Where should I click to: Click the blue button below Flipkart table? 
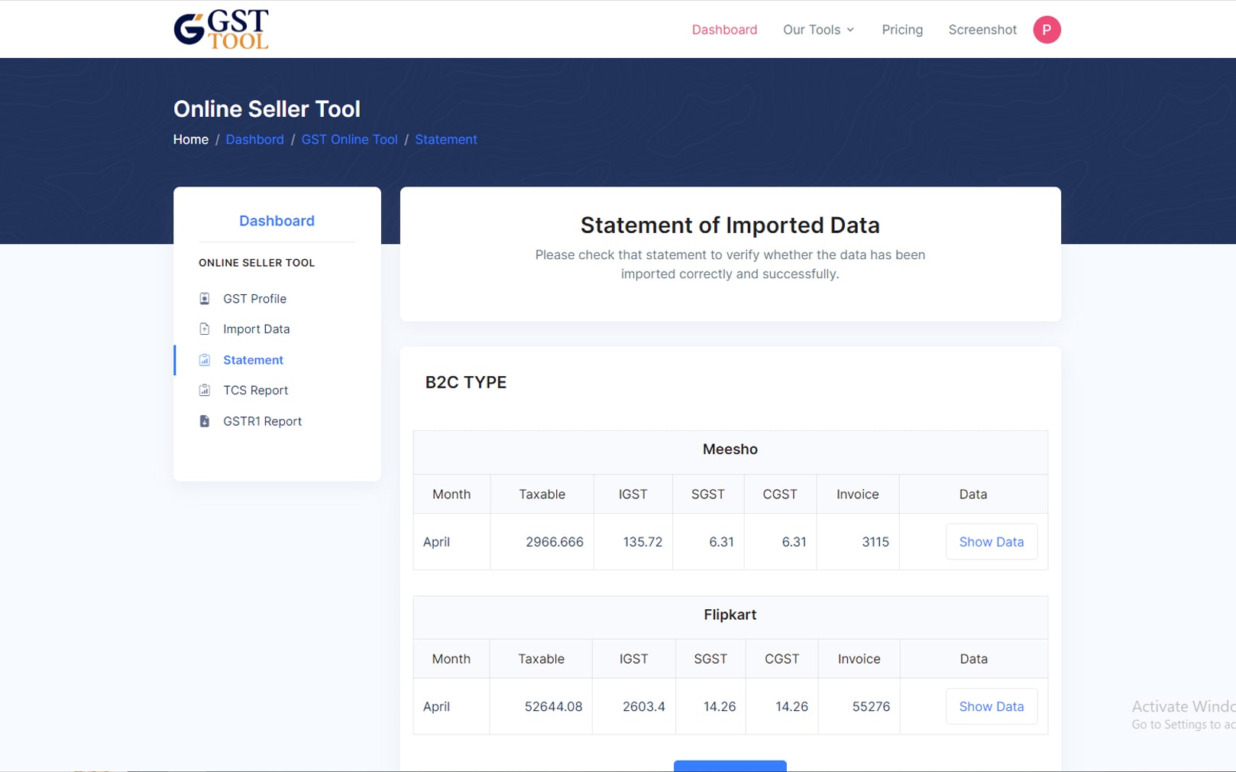click(x=730, y=766)
